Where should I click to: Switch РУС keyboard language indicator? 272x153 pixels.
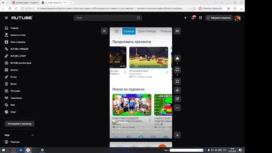[x=225, y=150]
